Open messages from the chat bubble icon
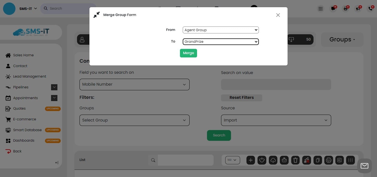The width and height of the screenshot is (377, 177). pyautogui.click(x=333, y=9)
